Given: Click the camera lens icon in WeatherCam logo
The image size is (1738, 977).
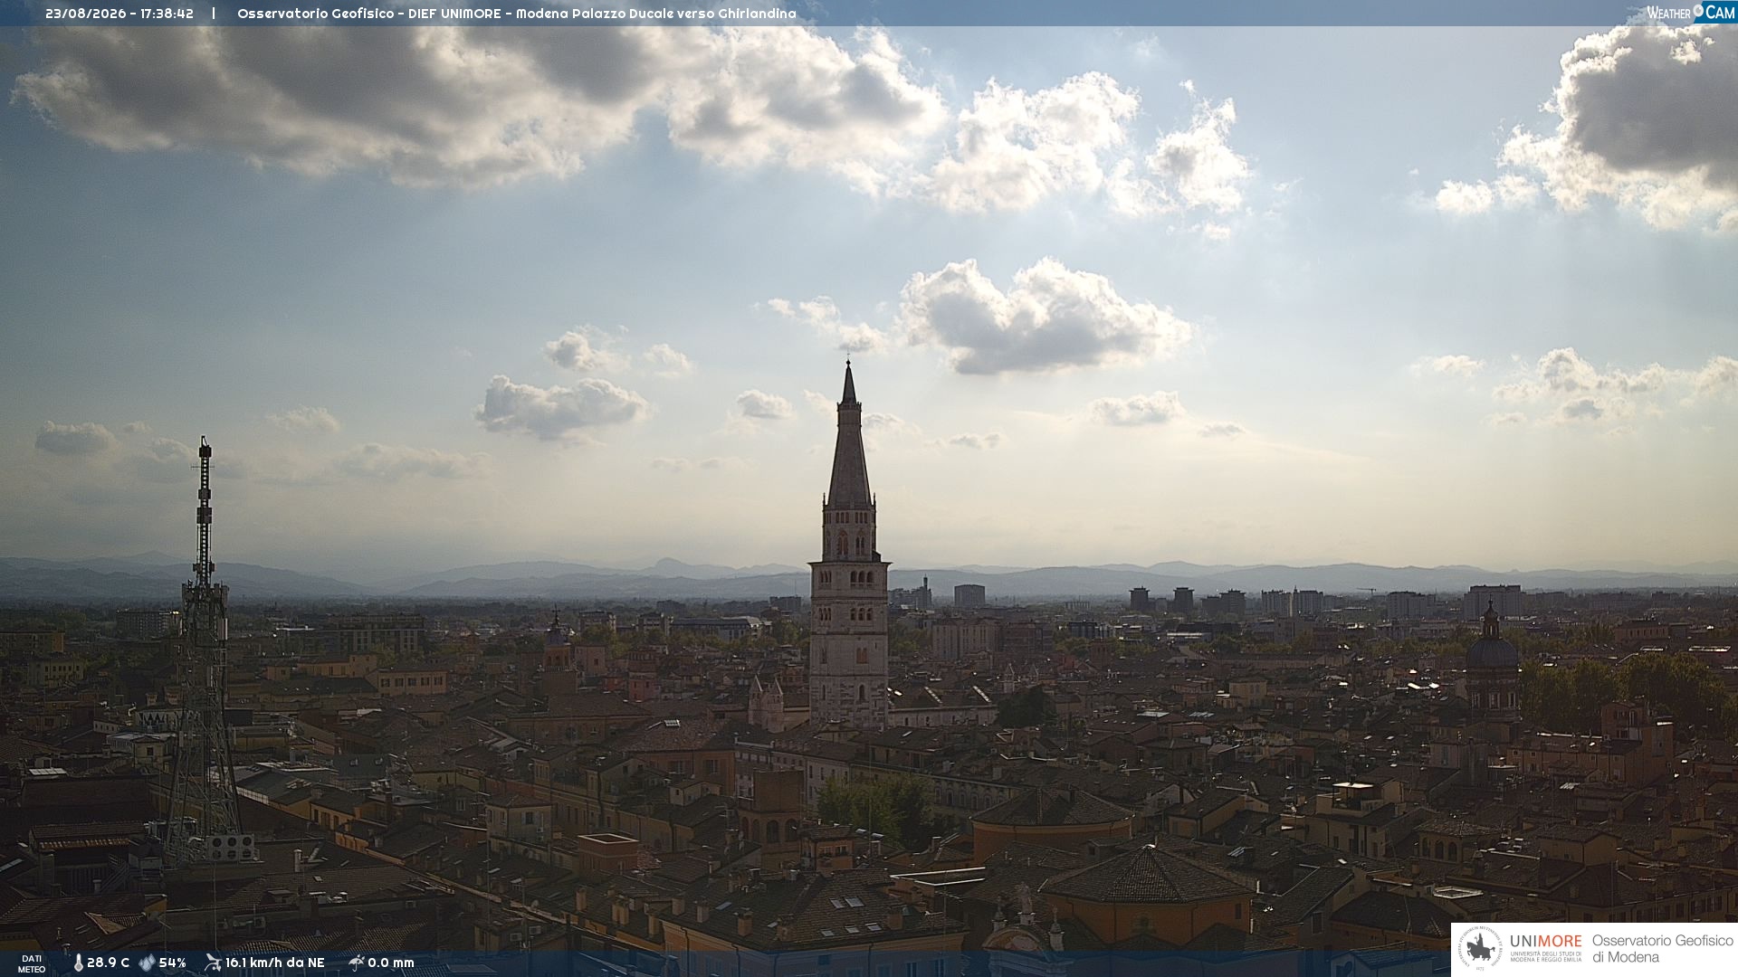Looking at the screenshot, I should [x=1698, y=11].
